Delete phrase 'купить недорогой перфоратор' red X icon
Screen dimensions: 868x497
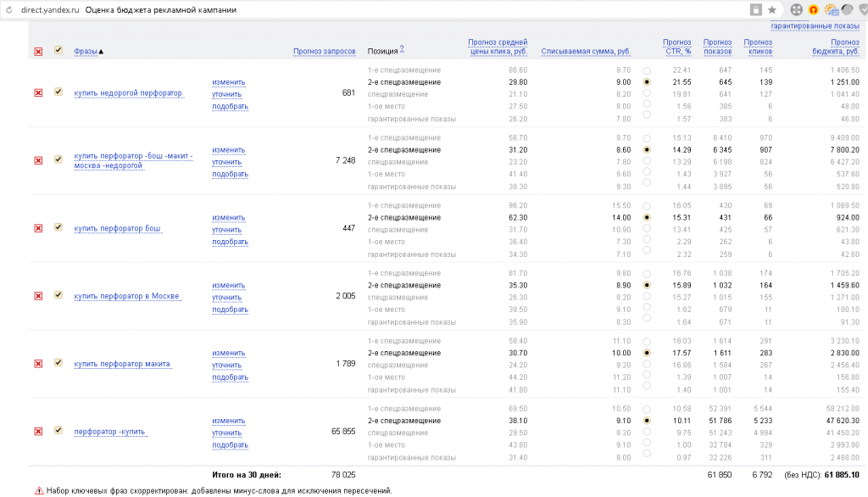tap(38, 93)
